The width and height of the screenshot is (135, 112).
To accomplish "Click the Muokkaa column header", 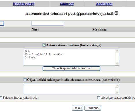I will click(100, 30).
